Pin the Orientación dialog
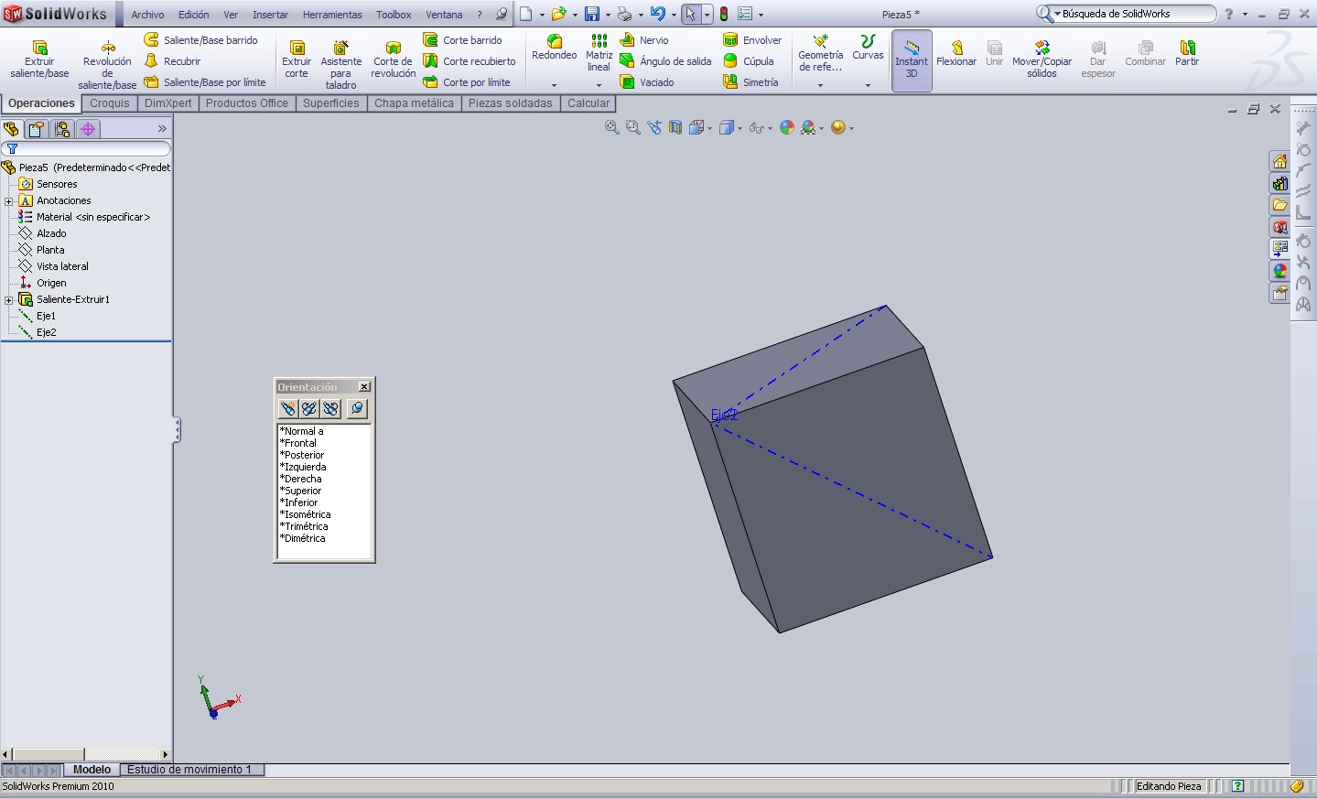This screenshot has height=799, width=1317. tap(357, 408)
